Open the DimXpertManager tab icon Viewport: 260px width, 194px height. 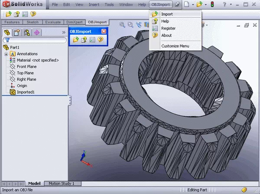[x=37, y=32]
